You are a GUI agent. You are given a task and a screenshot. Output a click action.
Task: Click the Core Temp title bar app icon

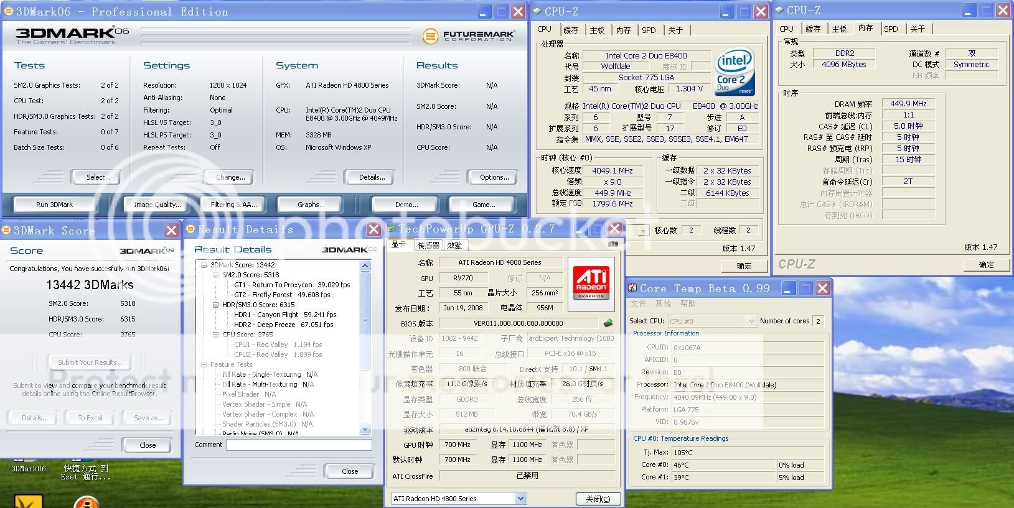(632, 289)
